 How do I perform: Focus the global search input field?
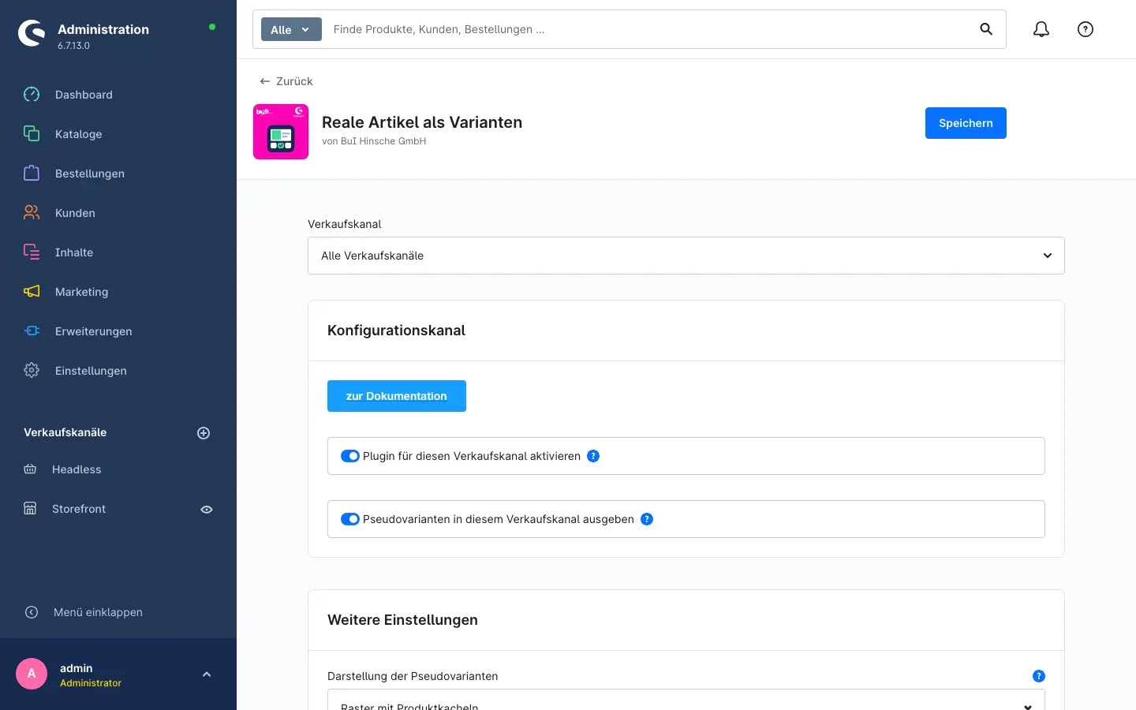(647, 29)
